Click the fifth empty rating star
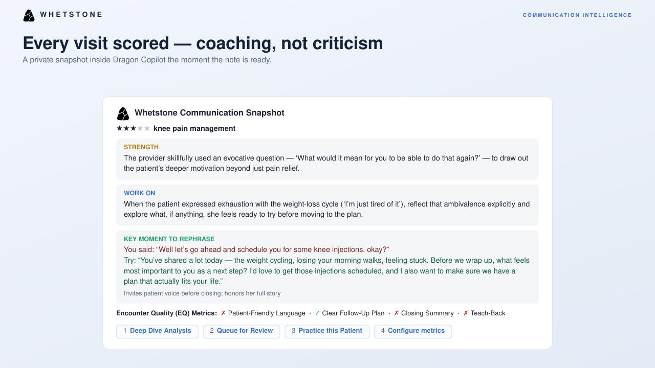 pyautogui.click(x=147, y=128)
